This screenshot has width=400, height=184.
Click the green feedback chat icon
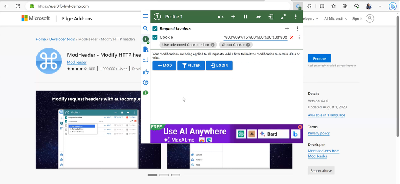145,93
